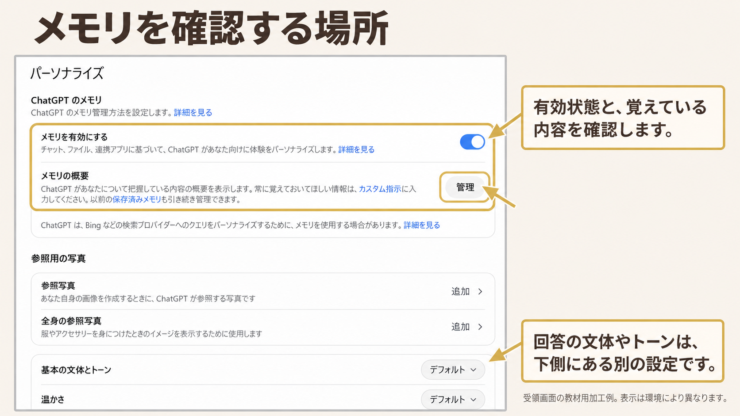
Task: Click 追加 text in the 参照写真 row
Action: (x=460, y=291)
